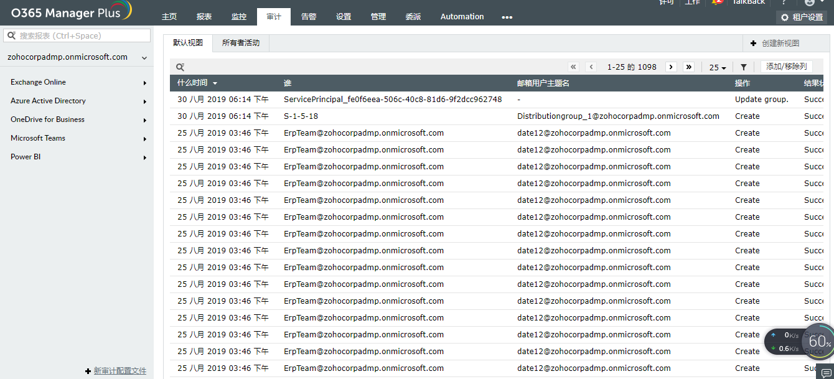Click the O365 Manager Plus logo
Screen dimensions: 834x379
(72, 12)
